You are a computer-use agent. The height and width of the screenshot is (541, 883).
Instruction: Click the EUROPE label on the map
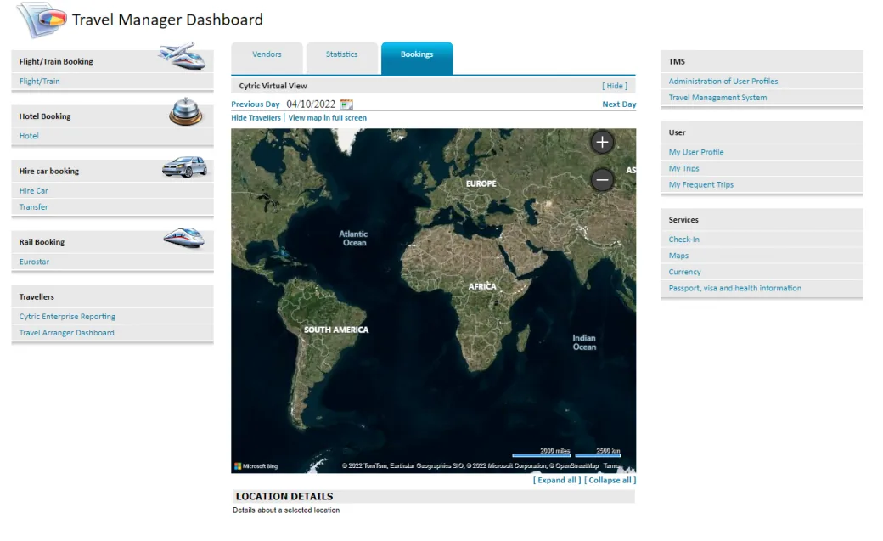click(x=481, y=183)
